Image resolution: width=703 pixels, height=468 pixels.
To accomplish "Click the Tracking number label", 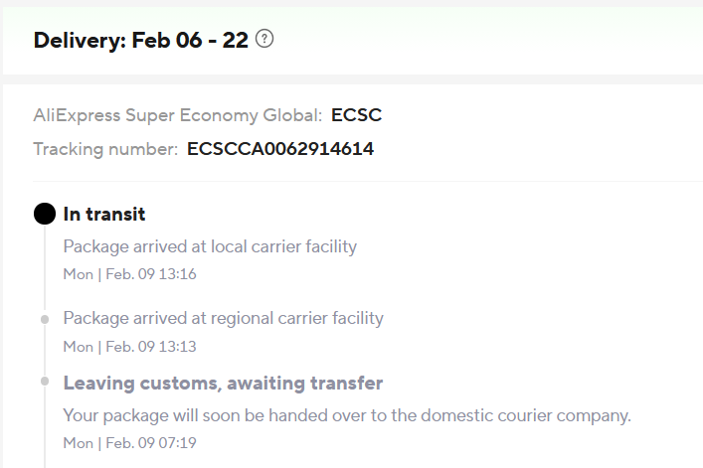I will (x=105, y=150).
